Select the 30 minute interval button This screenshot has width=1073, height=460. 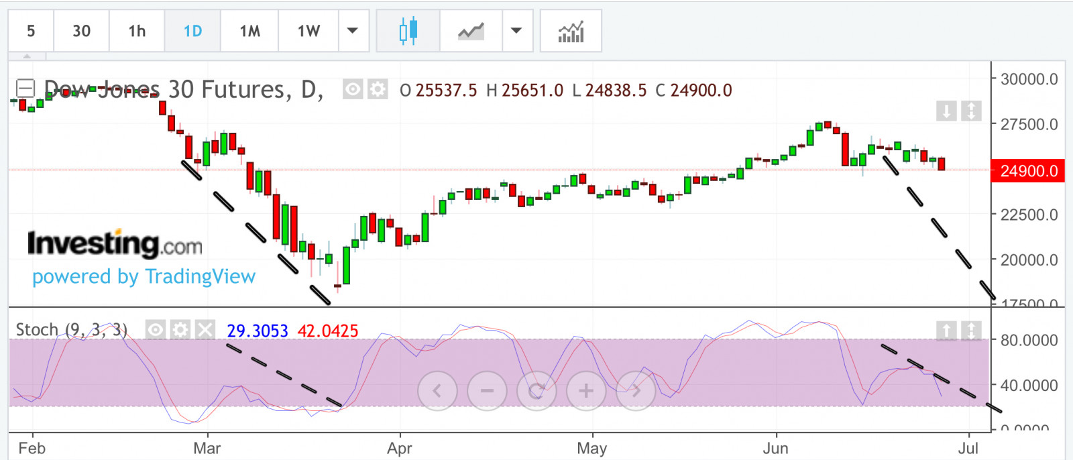[x=81, y=31]
